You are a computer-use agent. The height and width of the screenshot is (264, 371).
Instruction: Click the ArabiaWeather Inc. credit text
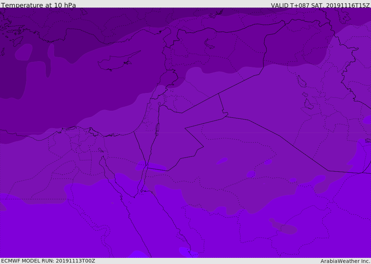pos(345,261)
